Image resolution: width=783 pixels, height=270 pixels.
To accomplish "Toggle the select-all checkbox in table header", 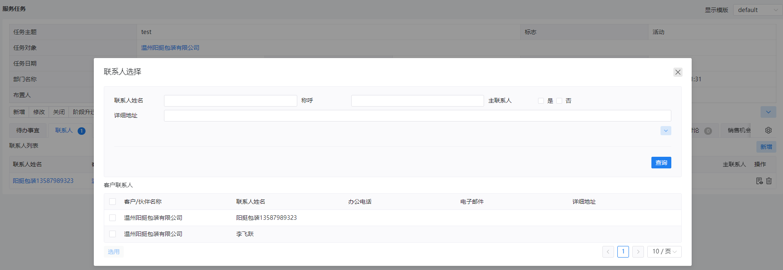I will point(113,202).
